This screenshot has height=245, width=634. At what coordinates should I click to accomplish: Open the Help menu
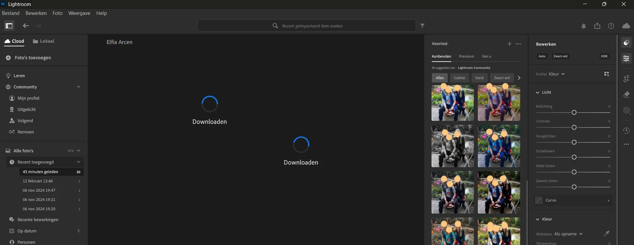[x=102, y=13]
